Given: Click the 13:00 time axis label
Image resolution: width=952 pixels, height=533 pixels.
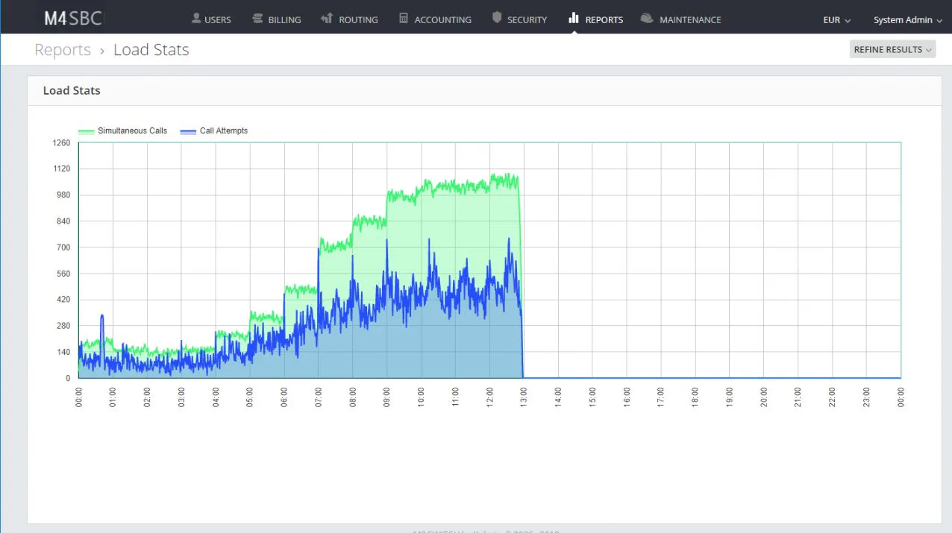Looking at the screenshot, I should pyautogui.click(x=524, y=399).
